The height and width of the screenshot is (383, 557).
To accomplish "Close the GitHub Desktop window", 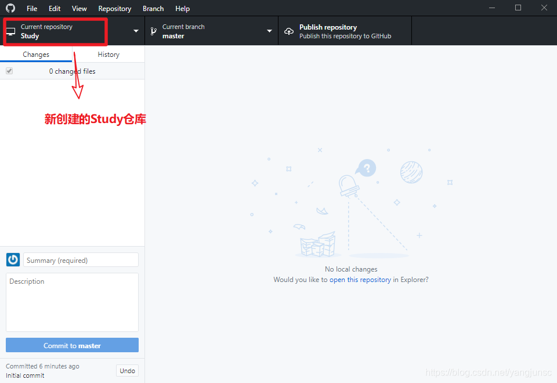I will pos(544,8).
